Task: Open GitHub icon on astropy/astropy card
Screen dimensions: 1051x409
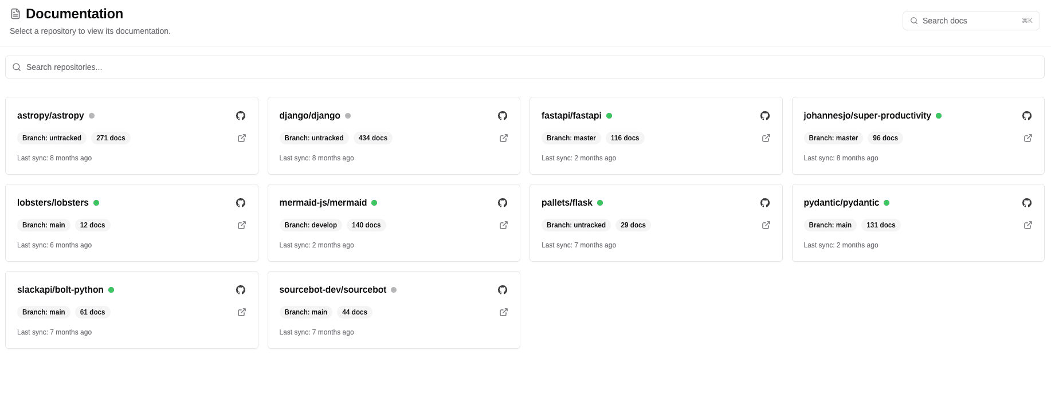Action: pos(241,116)
